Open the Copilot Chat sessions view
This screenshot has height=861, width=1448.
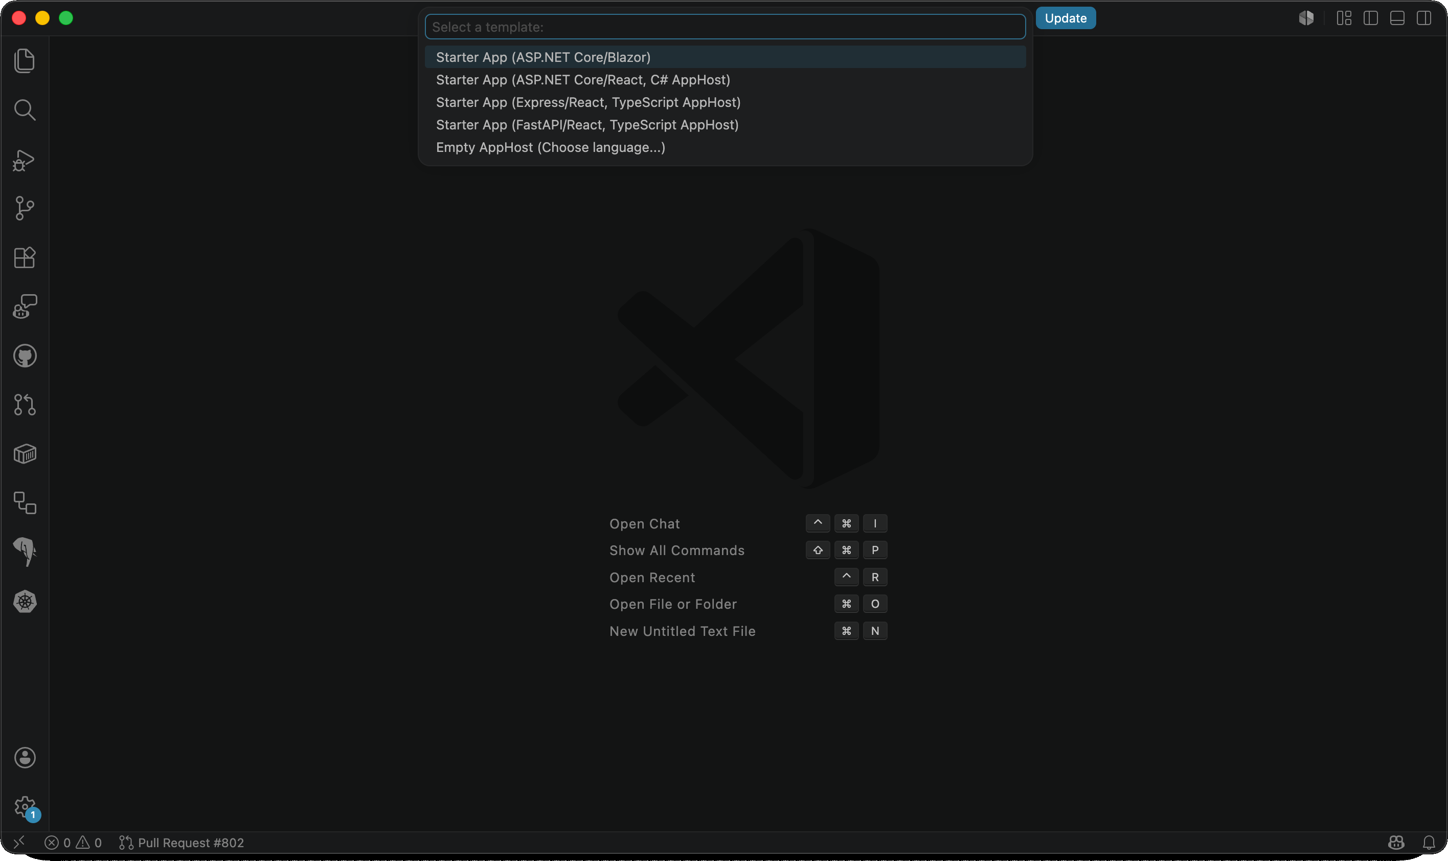[25, 306]
